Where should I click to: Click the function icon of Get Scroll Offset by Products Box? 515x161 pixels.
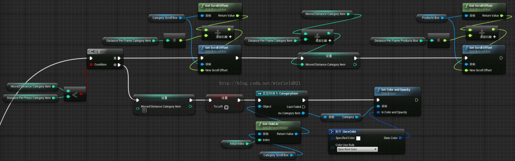pyautogui.click(x=467, y=6)
